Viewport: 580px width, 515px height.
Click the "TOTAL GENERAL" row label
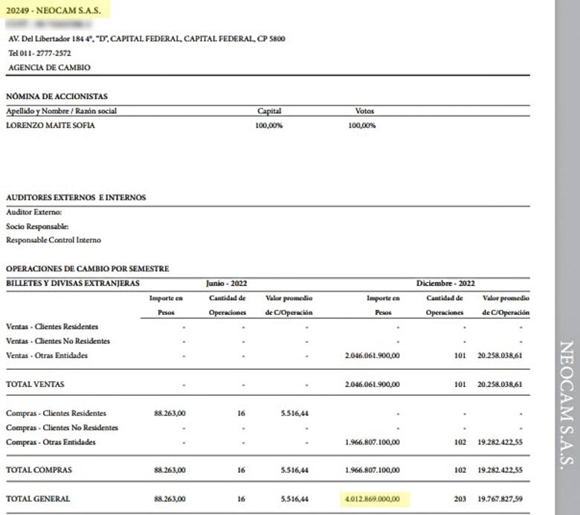tap(38, 499)
